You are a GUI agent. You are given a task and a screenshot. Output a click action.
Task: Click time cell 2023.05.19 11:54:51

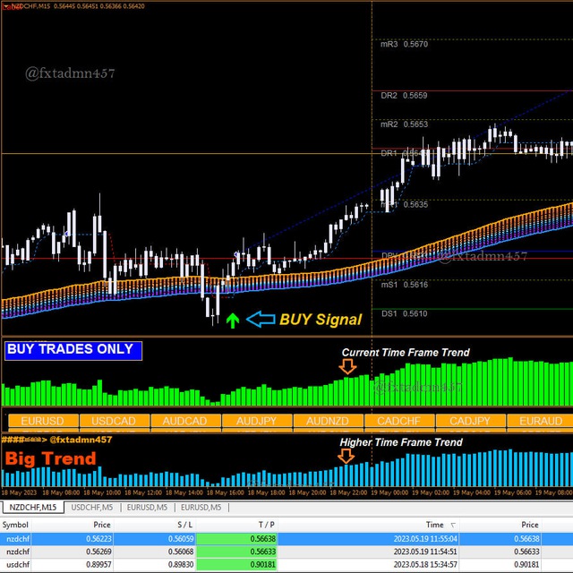425,552
